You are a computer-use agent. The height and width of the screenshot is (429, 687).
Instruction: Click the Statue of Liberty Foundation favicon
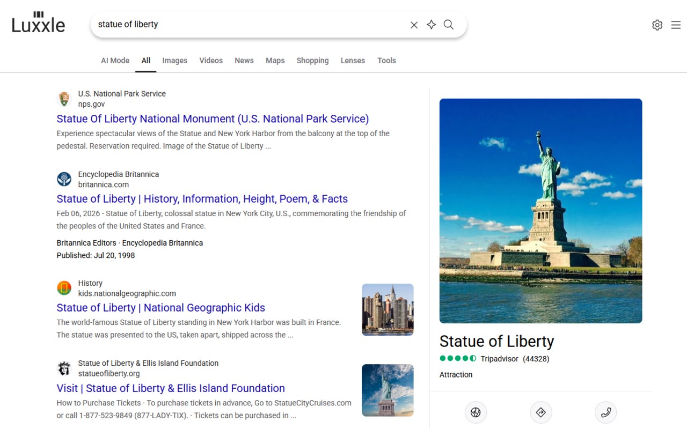64,368
